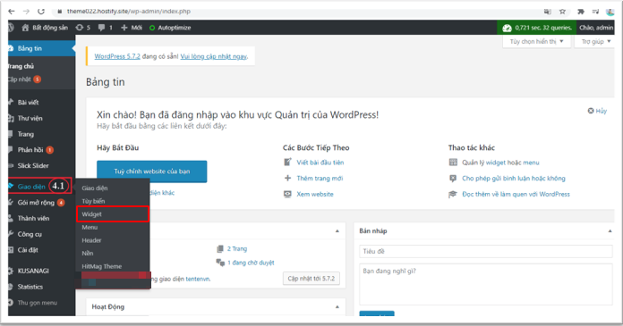Reload the page with refresh icon

[x=41, y=12]
